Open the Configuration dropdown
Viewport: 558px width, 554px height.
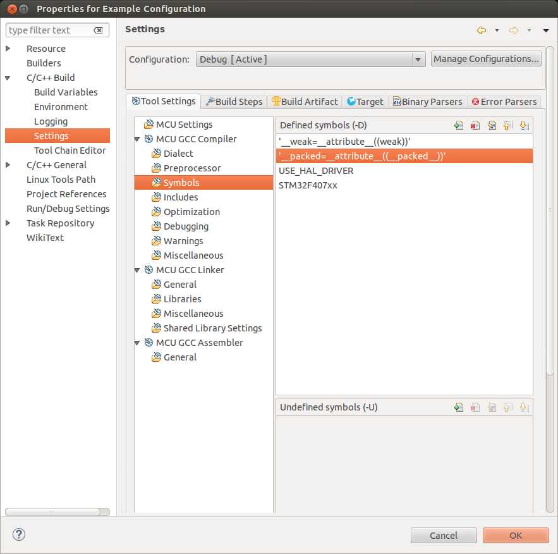click(311, 59)
